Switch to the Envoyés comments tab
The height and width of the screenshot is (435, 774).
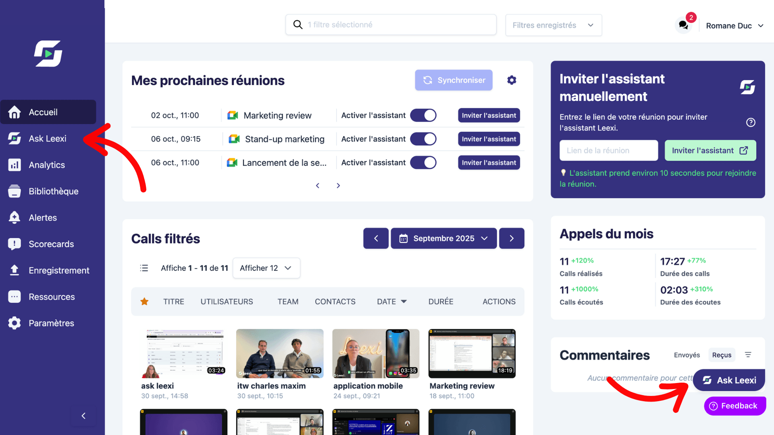(687, 355)
